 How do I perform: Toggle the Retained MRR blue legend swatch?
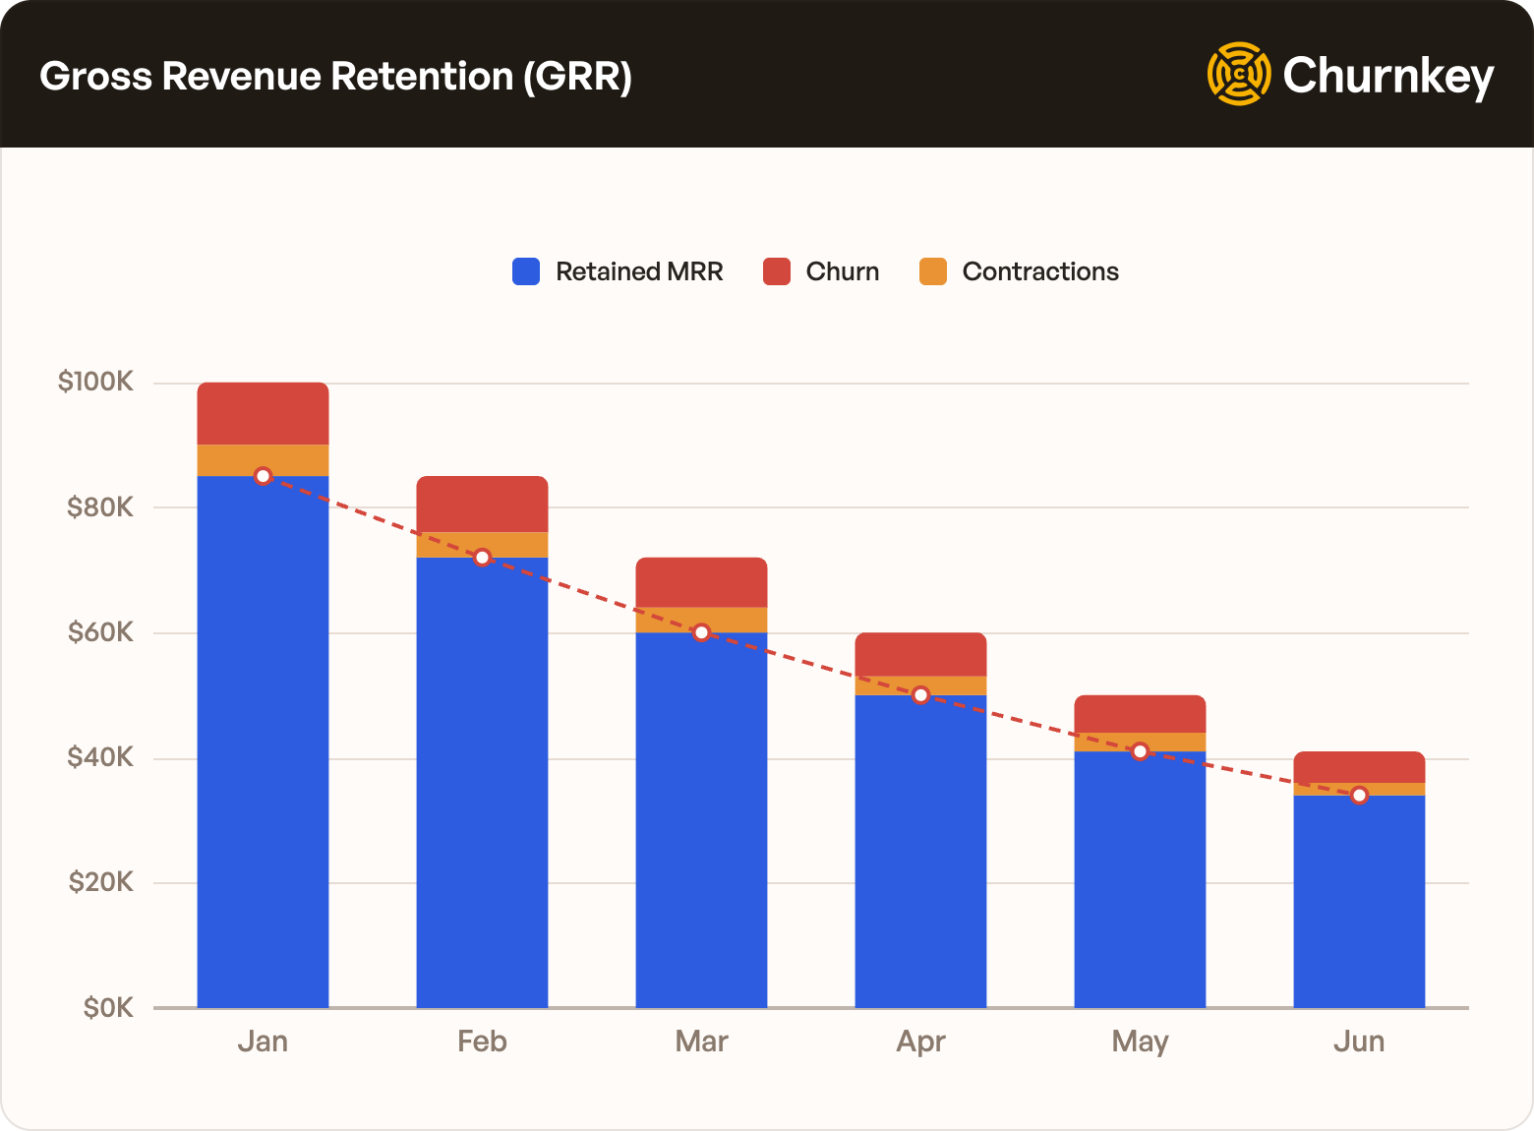coord(526,271)
